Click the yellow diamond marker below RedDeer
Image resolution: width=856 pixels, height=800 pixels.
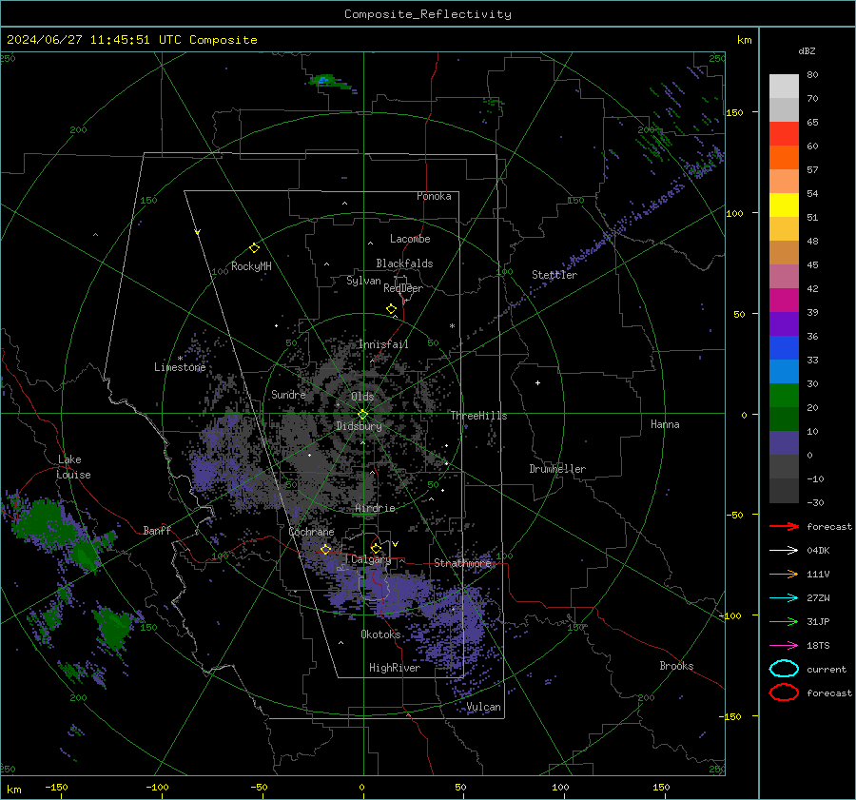tap(391, 309)
